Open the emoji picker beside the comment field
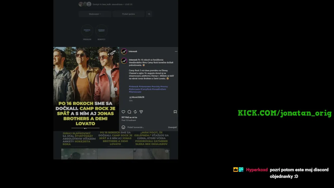 (x=123, y=127)
